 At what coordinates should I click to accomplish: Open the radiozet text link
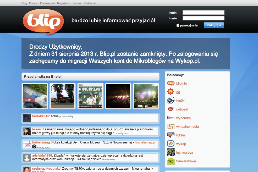click(182, 109)
